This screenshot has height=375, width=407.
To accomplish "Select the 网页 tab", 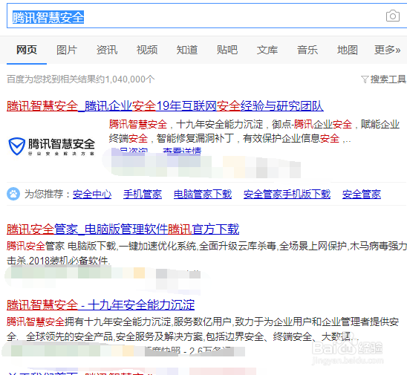I will point(27,50).
